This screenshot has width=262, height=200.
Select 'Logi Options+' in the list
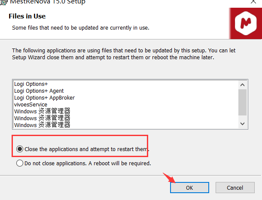(x=31, y=84)
